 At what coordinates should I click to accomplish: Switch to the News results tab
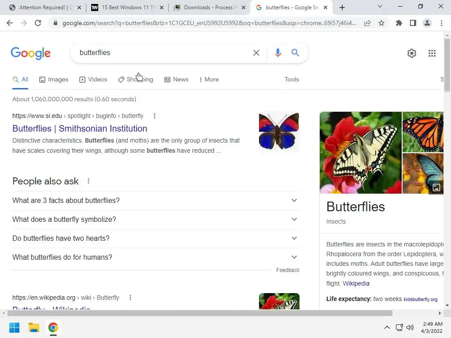tap(176, 79)
